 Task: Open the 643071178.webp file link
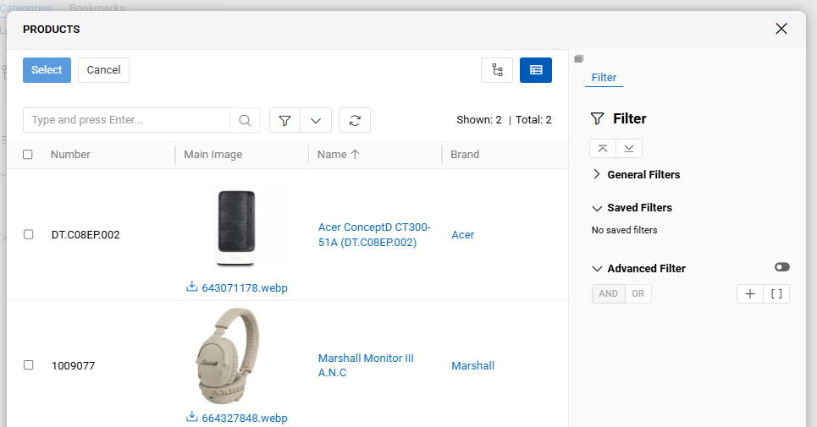[x=245, y=288]
